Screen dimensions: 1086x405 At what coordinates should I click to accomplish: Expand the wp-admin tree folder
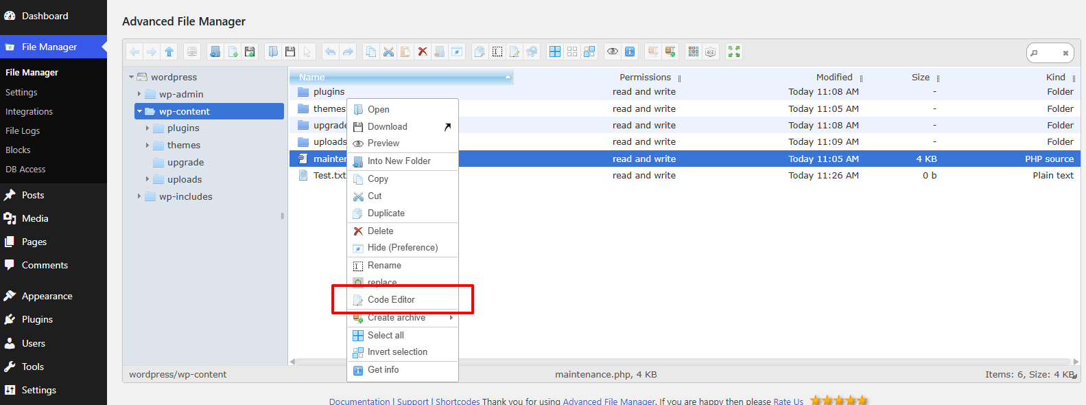(139, 94)
